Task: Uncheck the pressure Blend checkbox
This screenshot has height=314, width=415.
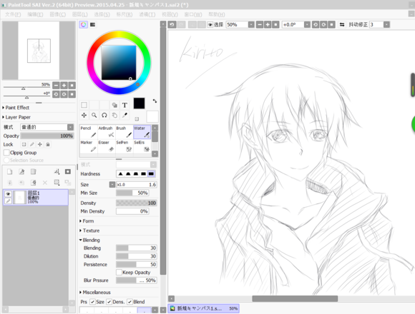Action: coord(130,302)
